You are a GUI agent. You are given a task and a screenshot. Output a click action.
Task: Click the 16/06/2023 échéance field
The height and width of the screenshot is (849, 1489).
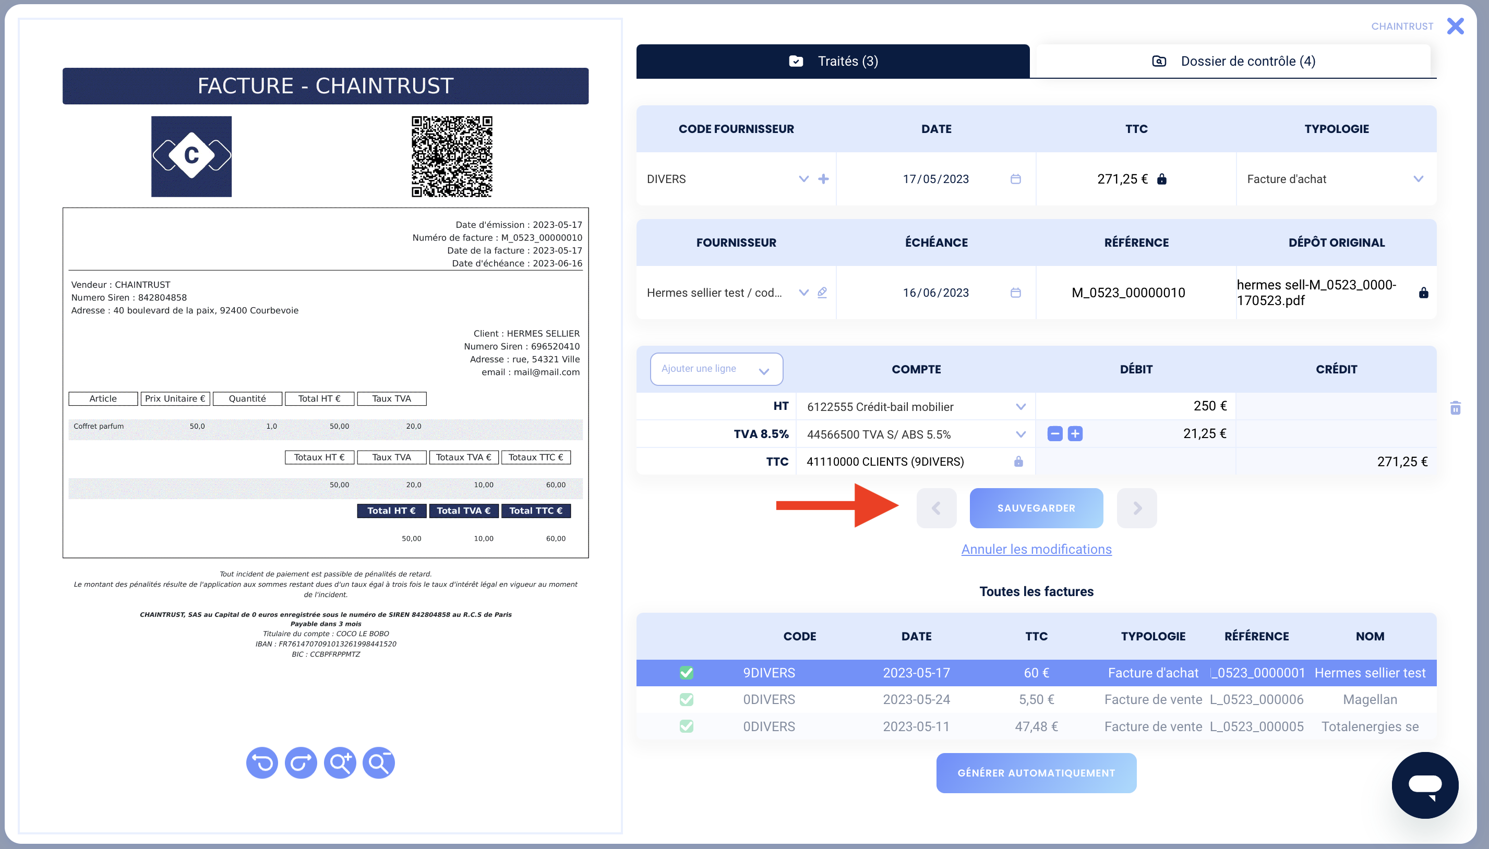tap(935, 293)
